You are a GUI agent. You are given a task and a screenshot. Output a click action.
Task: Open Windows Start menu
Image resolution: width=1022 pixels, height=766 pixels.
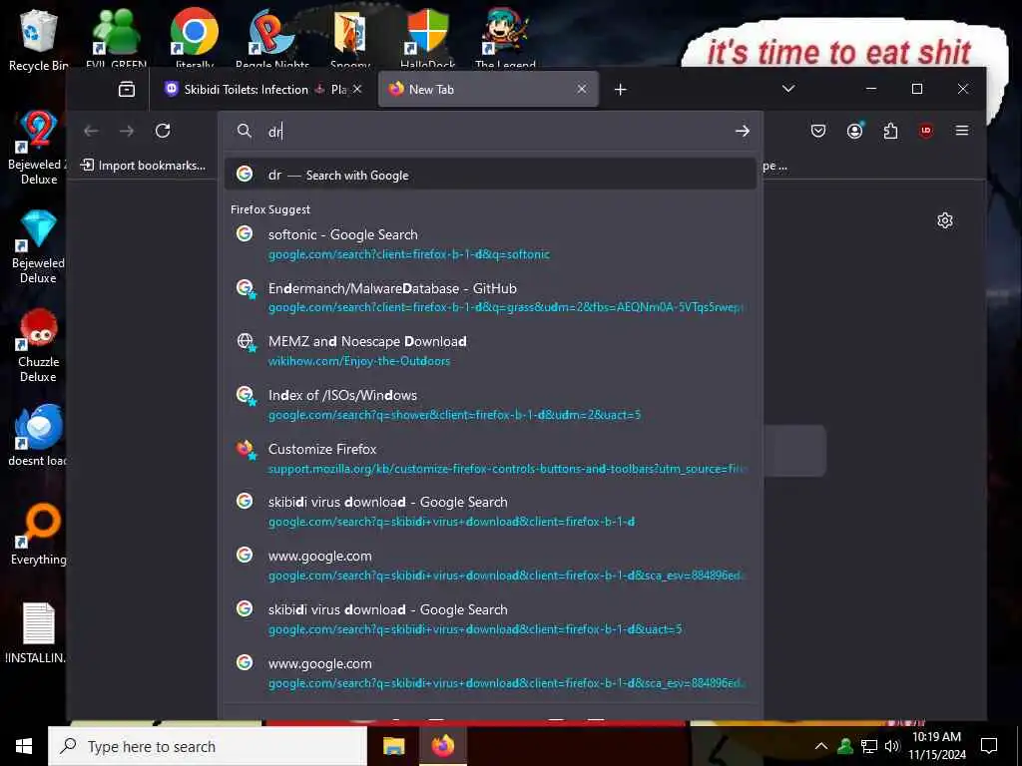24,746
